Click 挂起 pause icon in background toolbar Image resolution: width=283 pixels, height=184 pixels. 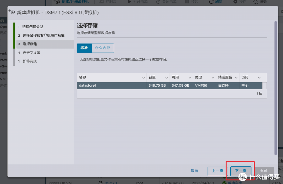coord(187,2)
